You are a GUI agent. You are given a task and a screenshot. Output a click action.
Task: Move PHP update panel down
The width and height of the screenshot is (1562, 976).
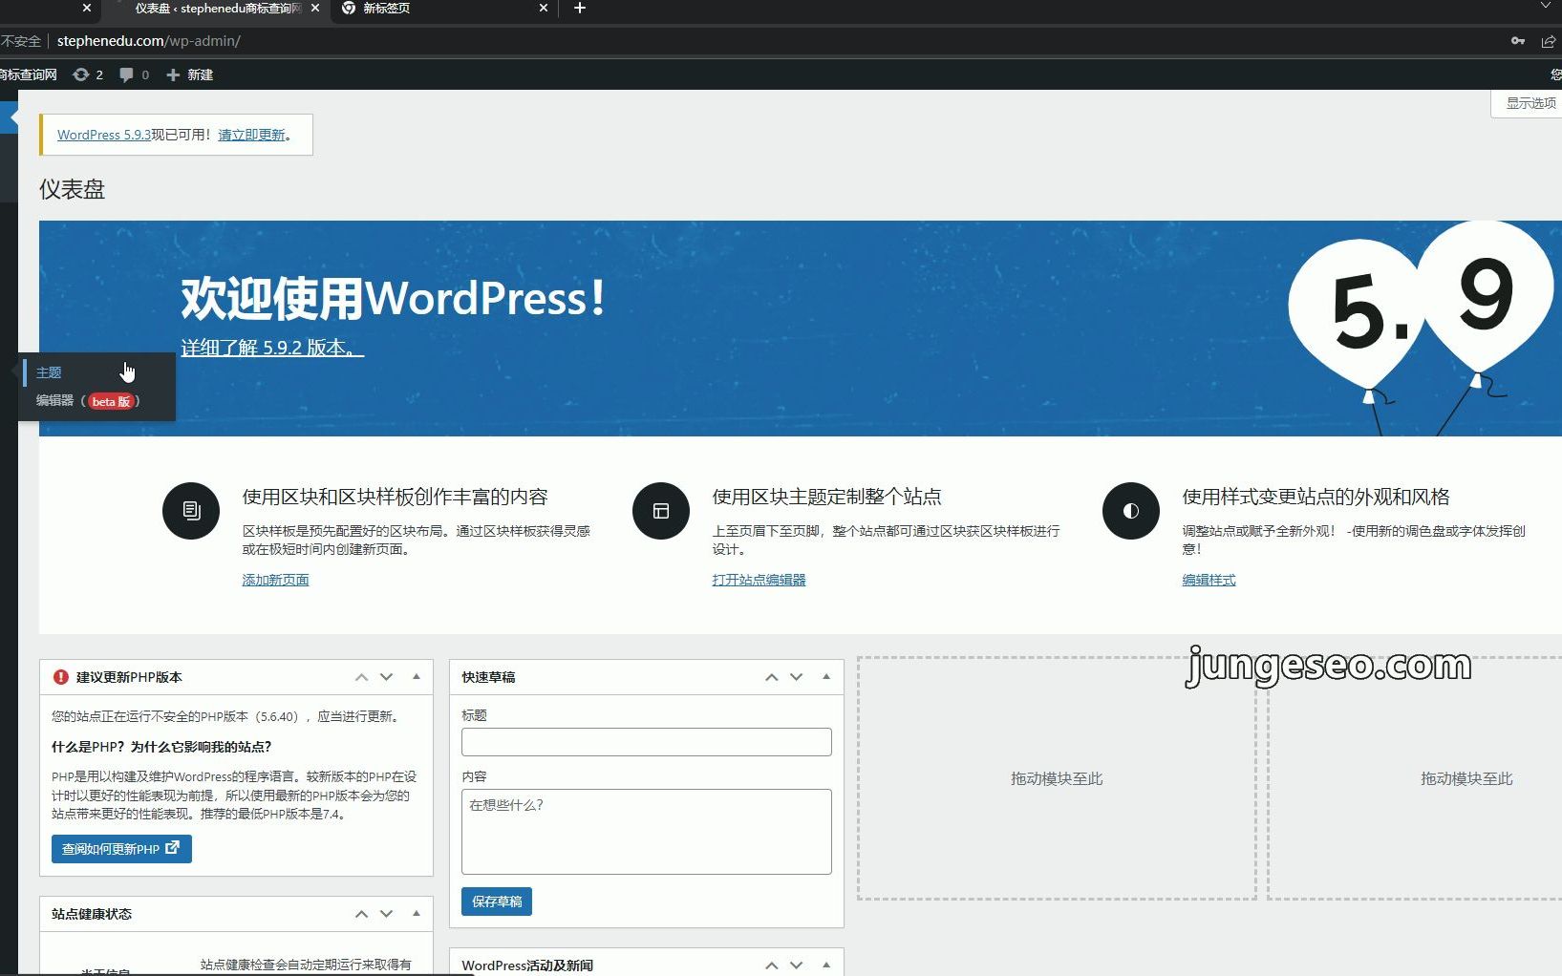click(x=387, y=677)
